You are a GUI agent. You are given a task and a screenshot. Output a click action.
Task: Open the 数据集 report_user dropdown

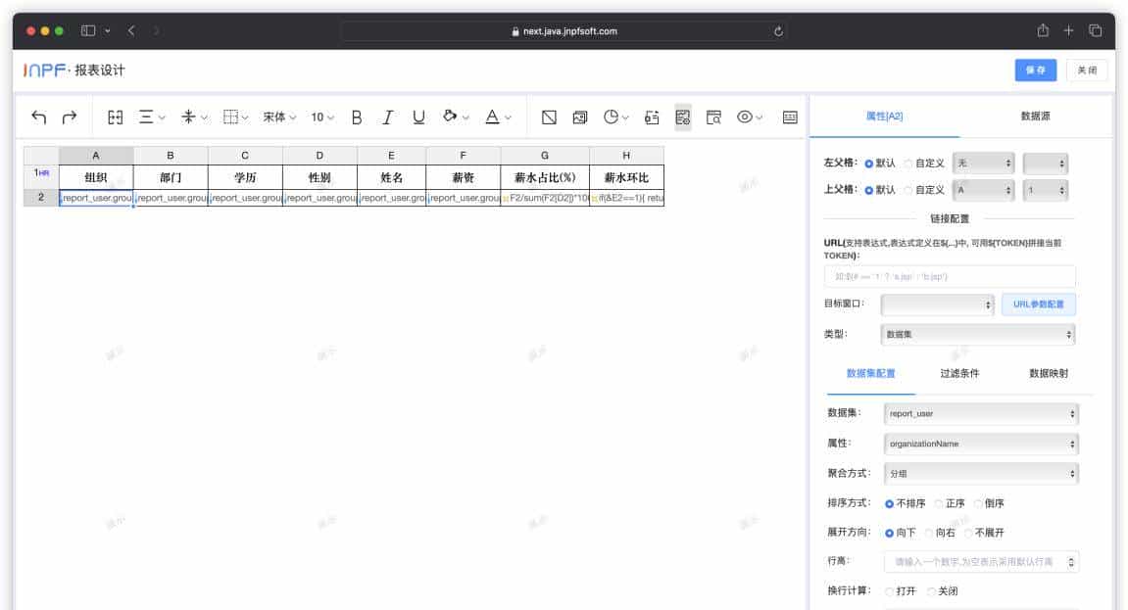coord(980,413)
